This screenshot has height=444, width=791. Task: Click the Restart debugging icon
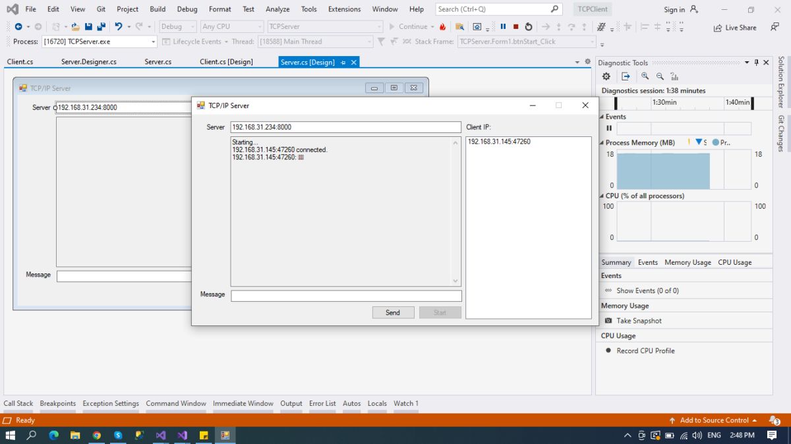pyautogui.click(x=528, y=27)
